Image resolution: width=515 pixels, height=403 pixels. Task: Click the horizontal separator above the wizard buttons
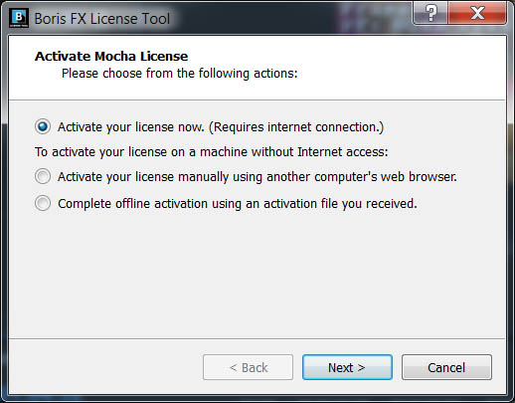pyautogui.click(x=257, y=338)
